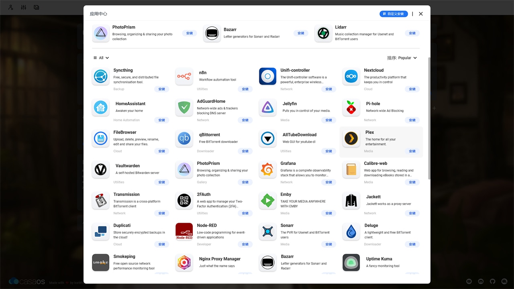Viewport: 514px width, 289px height.
Task: Click the Downloader label under qBittorrent
Action: tap(206, 151)
